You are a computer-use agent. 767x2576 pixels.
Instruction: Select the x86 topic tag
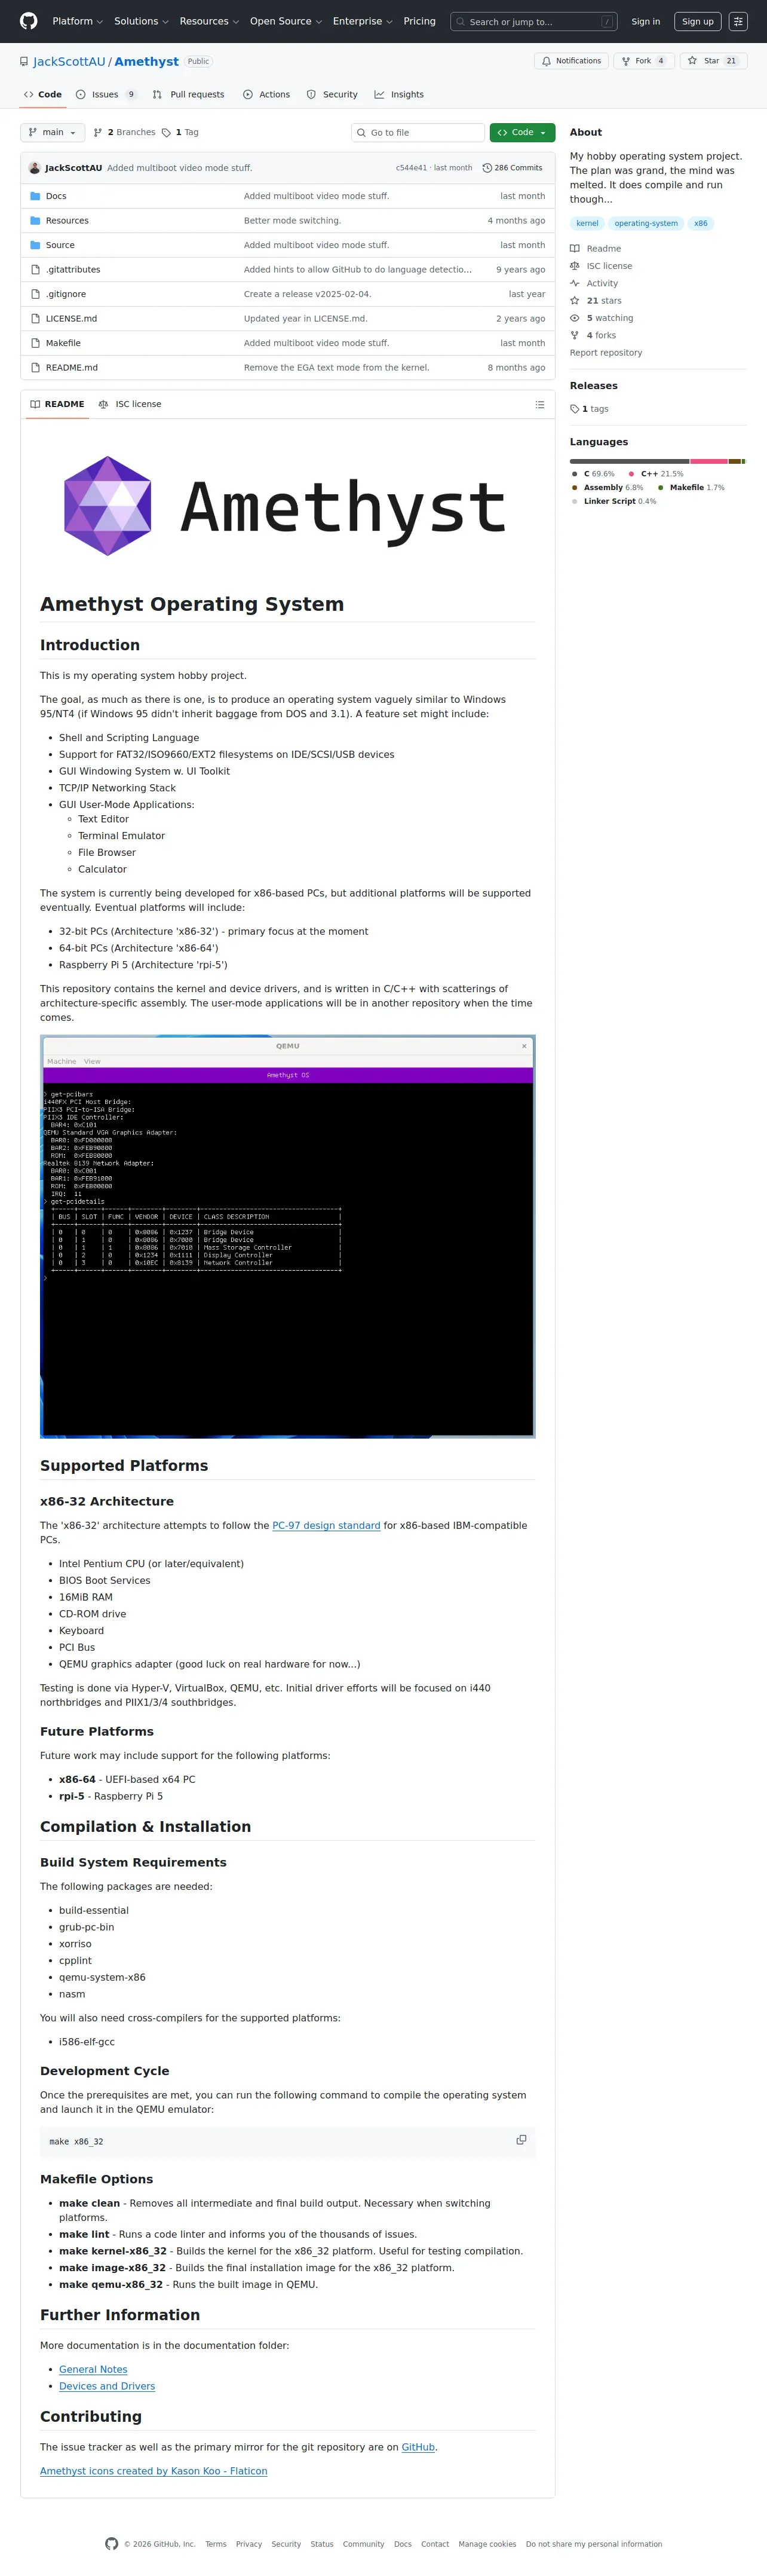tap(701, 223)
